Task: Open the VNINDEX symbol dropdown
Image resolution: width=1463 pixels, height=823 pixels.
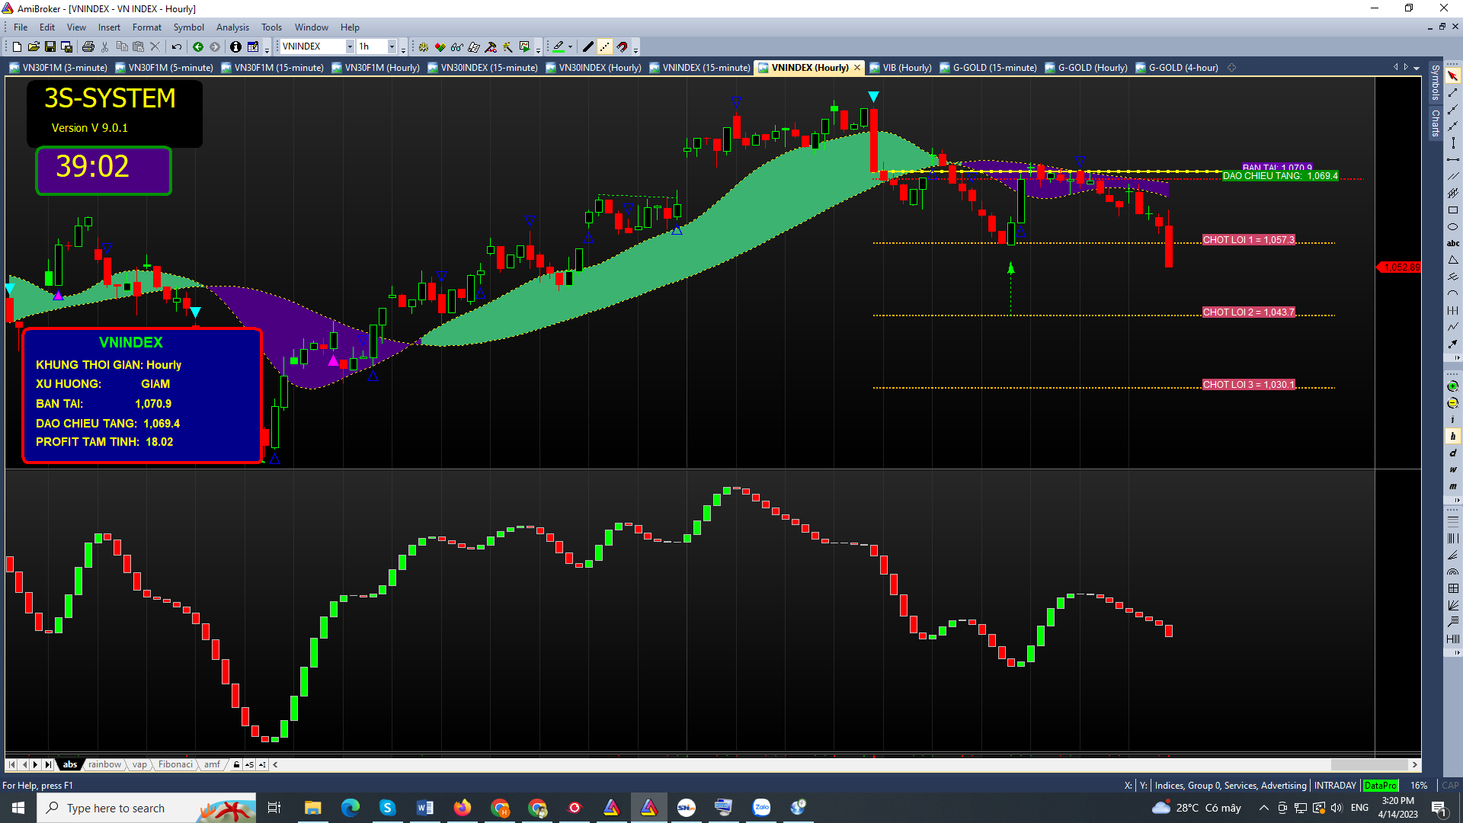Action: pyautogui.click(x=350, y=47)
